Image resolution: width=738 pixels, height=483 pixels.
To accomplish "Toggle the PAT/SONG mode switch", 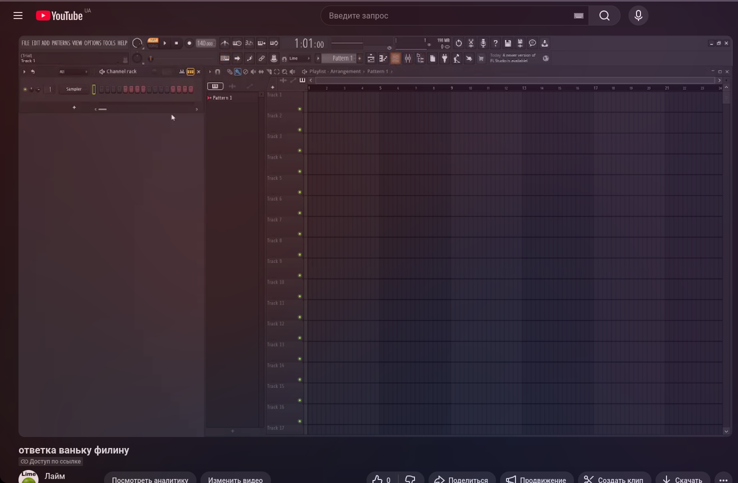I will pos(153,43).
